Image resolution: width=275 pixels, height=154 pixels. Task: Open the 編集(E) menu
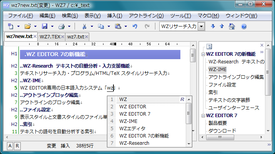[47, 16]
